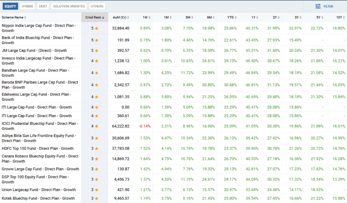Open ITI Large Cap Fund with 360.61 AuM

37,116
